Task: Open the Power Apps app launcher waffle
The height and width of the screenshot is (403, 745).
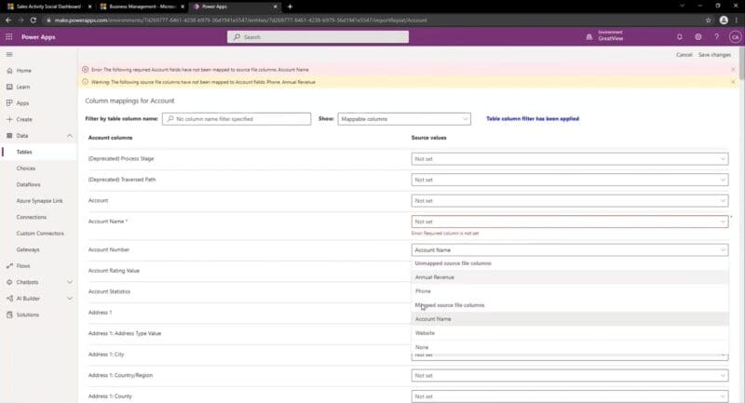Action: click(9, 36)
